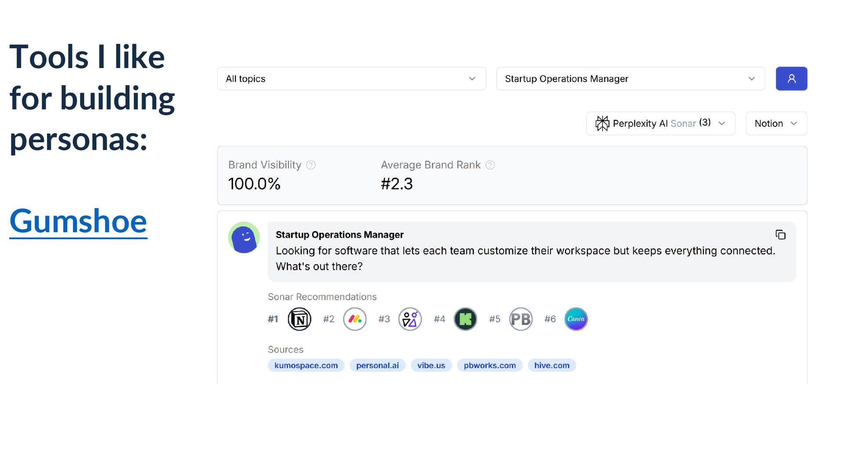
Task: Click the Brand Visibility help icon
Action: [311, 165]
